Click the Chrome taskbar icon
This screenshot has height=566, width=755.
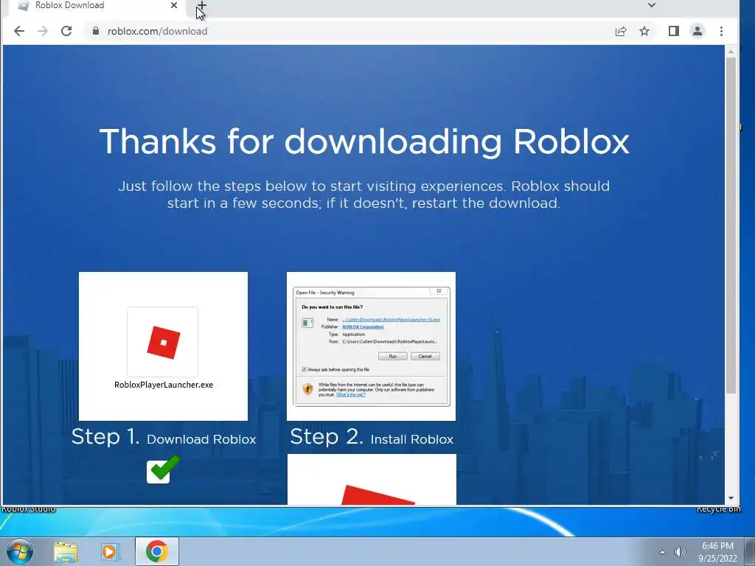click(156, 551)
